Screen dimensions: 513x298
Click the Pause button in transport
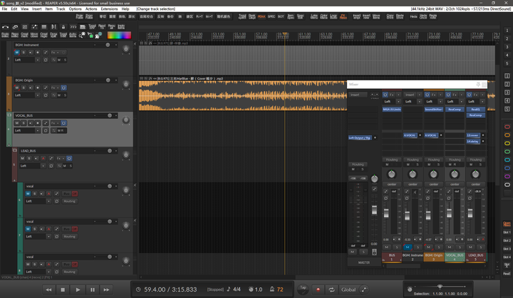[93, 289]
